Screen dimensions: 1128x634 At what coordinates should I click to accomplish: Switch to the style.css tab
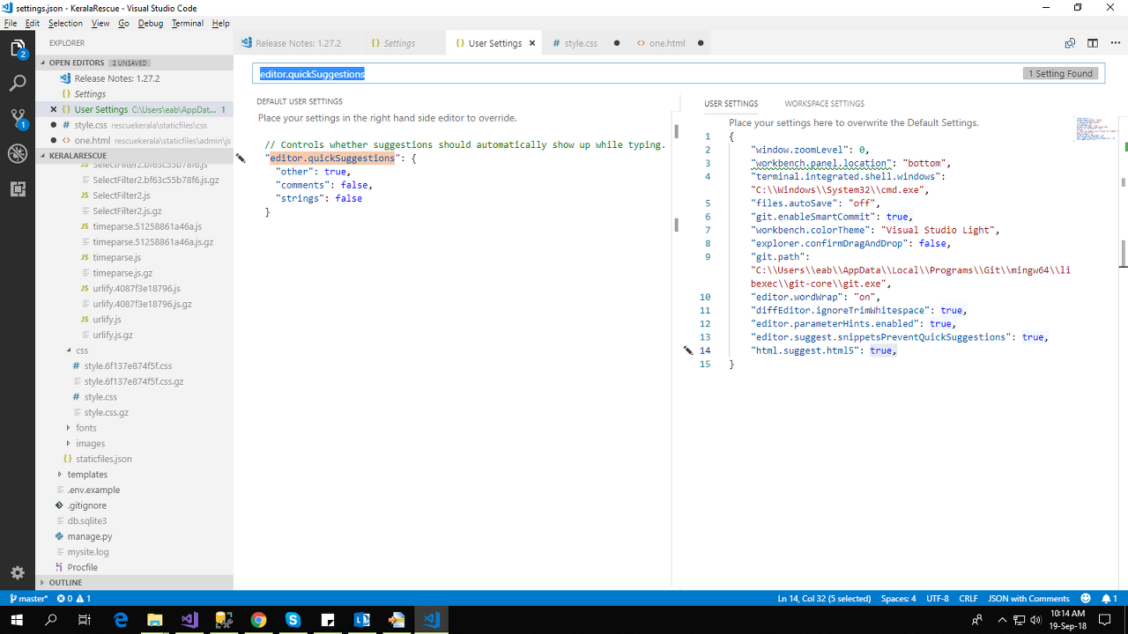coord(583,43)
